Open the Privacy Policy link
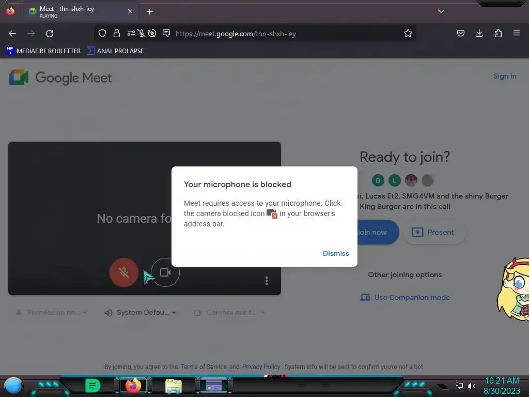Viewport: 529px width, 397px height. click(261, 367)
